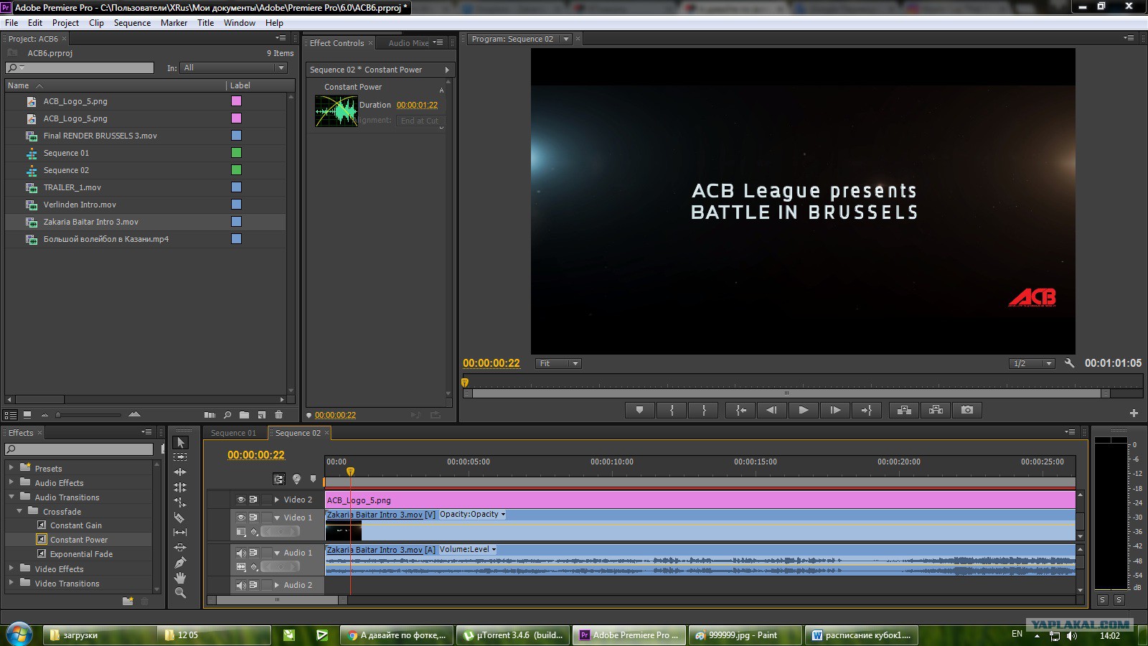1148x646 pixels.
Task: Select the Selection arrow tool
Action: pyautogui.click(x=180, y=442)
